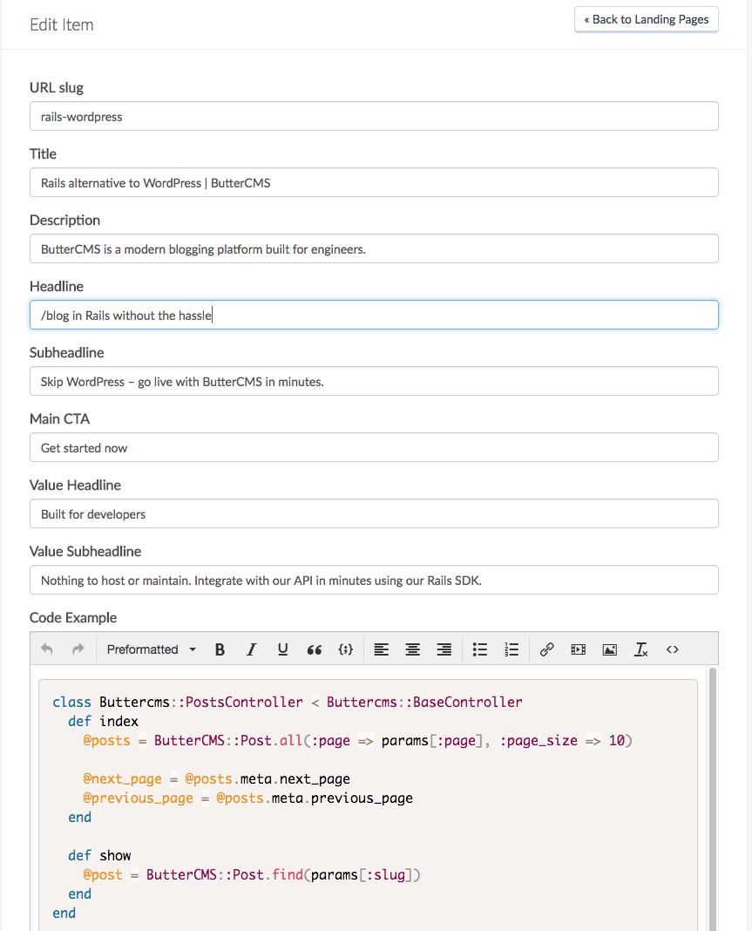Open the HTML source code view
The width and height of the screenshot is (752, 931).
pos(673,649)
